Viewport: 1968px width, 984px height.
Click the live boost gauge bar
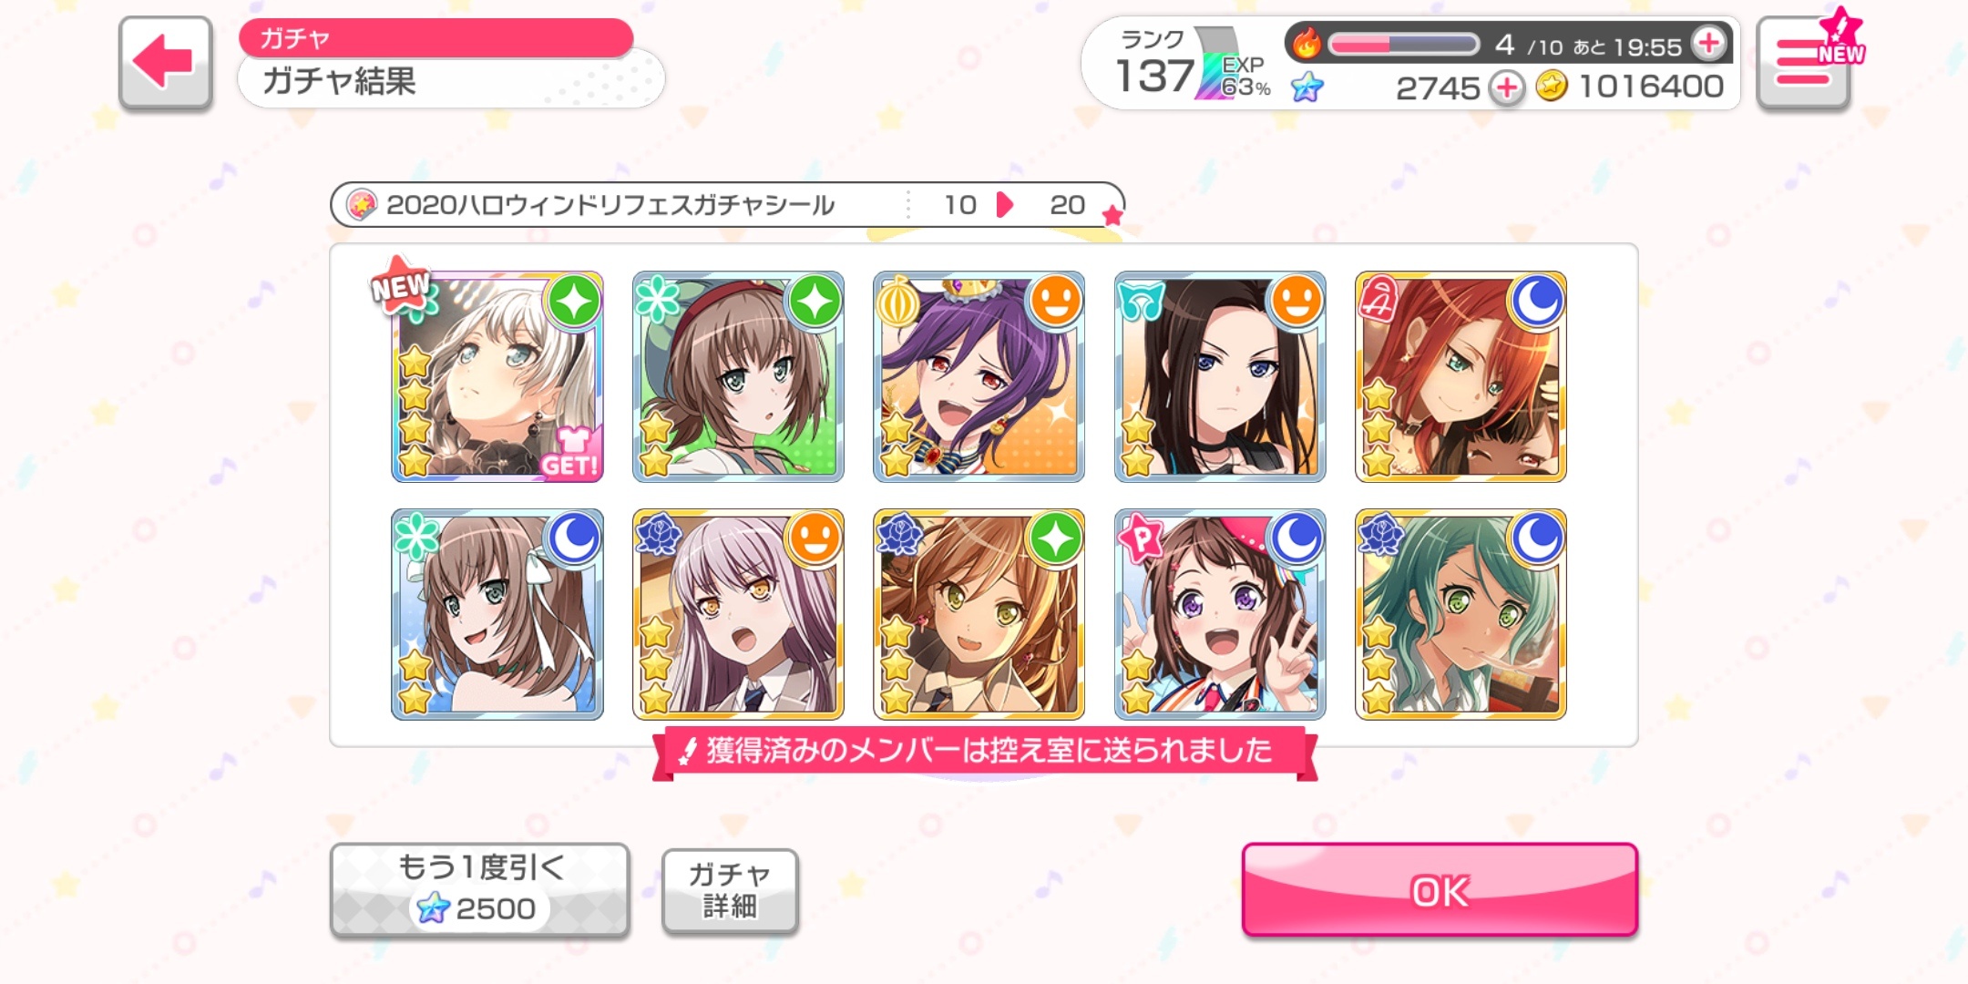point(1403,44)
